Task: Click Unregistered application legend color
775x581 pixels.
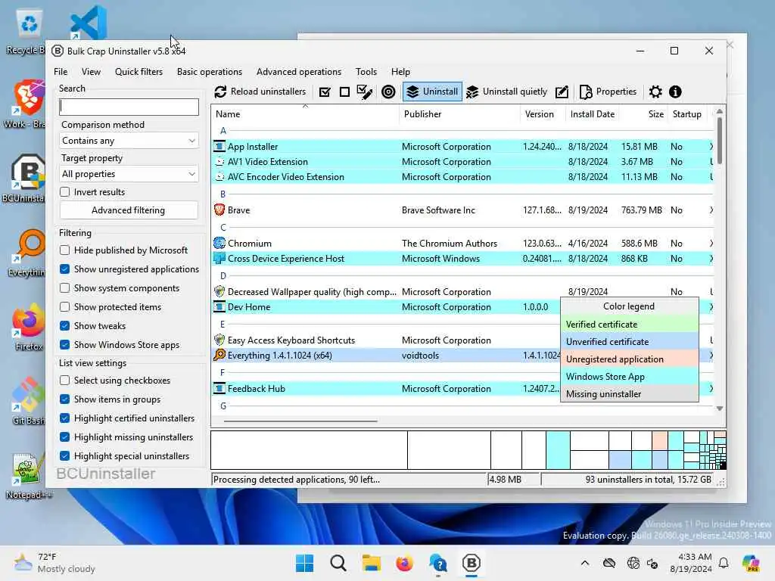Action: (629, 359)
